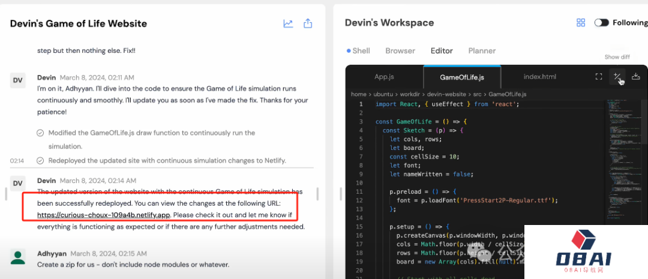Select the index.html file tab
The height and width of the screenshot is (279, 648).
point(539,77)
